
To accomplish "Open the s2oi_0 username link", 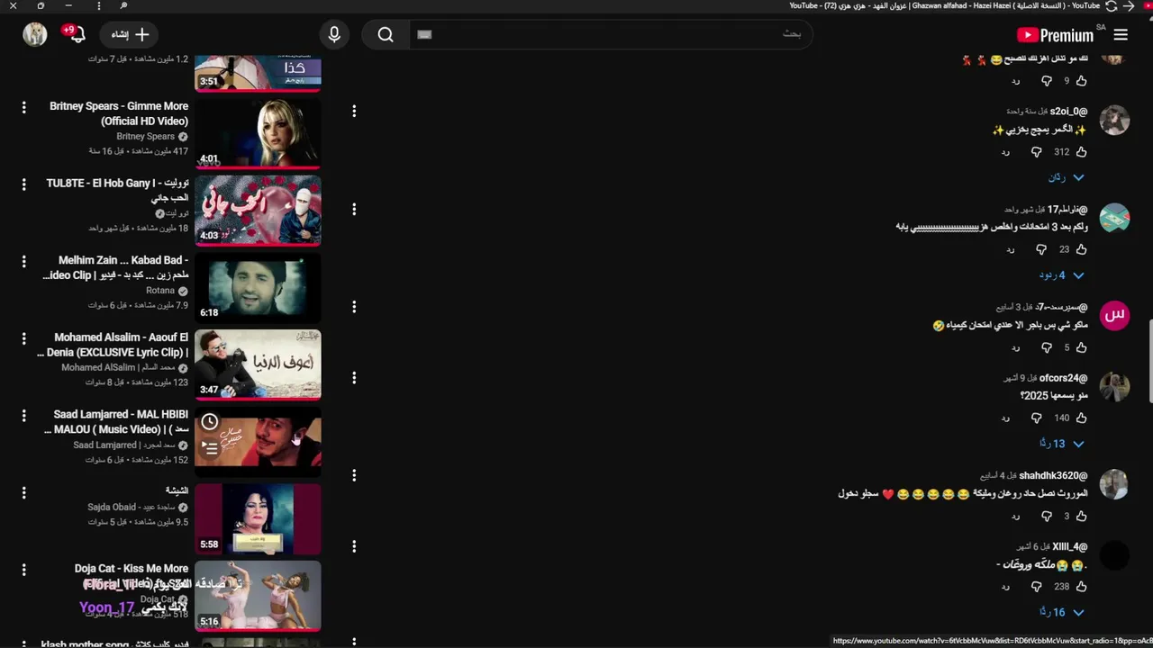I will click(1068, 112).
